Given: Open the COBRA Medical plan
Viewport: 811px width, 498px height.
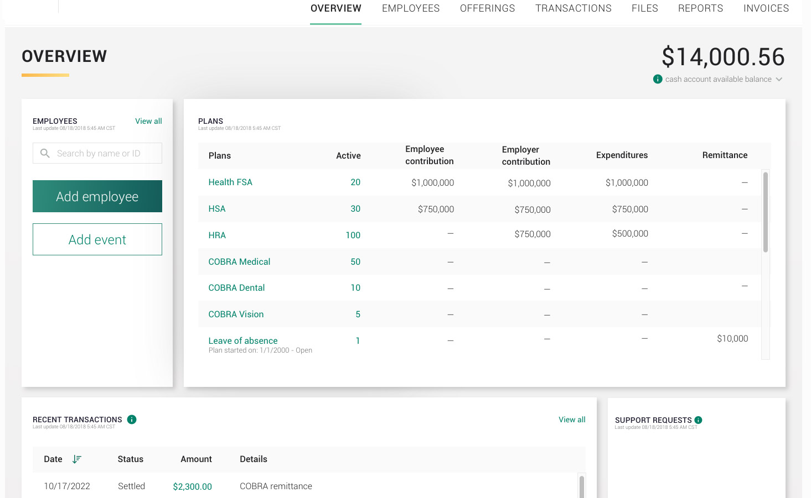Looking at the screenshot, I should point(239,261).
